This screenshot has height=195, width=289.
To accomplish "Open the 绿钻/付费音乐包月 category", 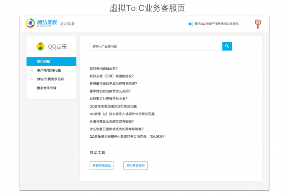I will coord(50,79).
